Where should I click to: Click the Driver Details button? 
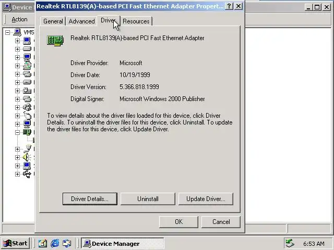(x=90, y=199)
